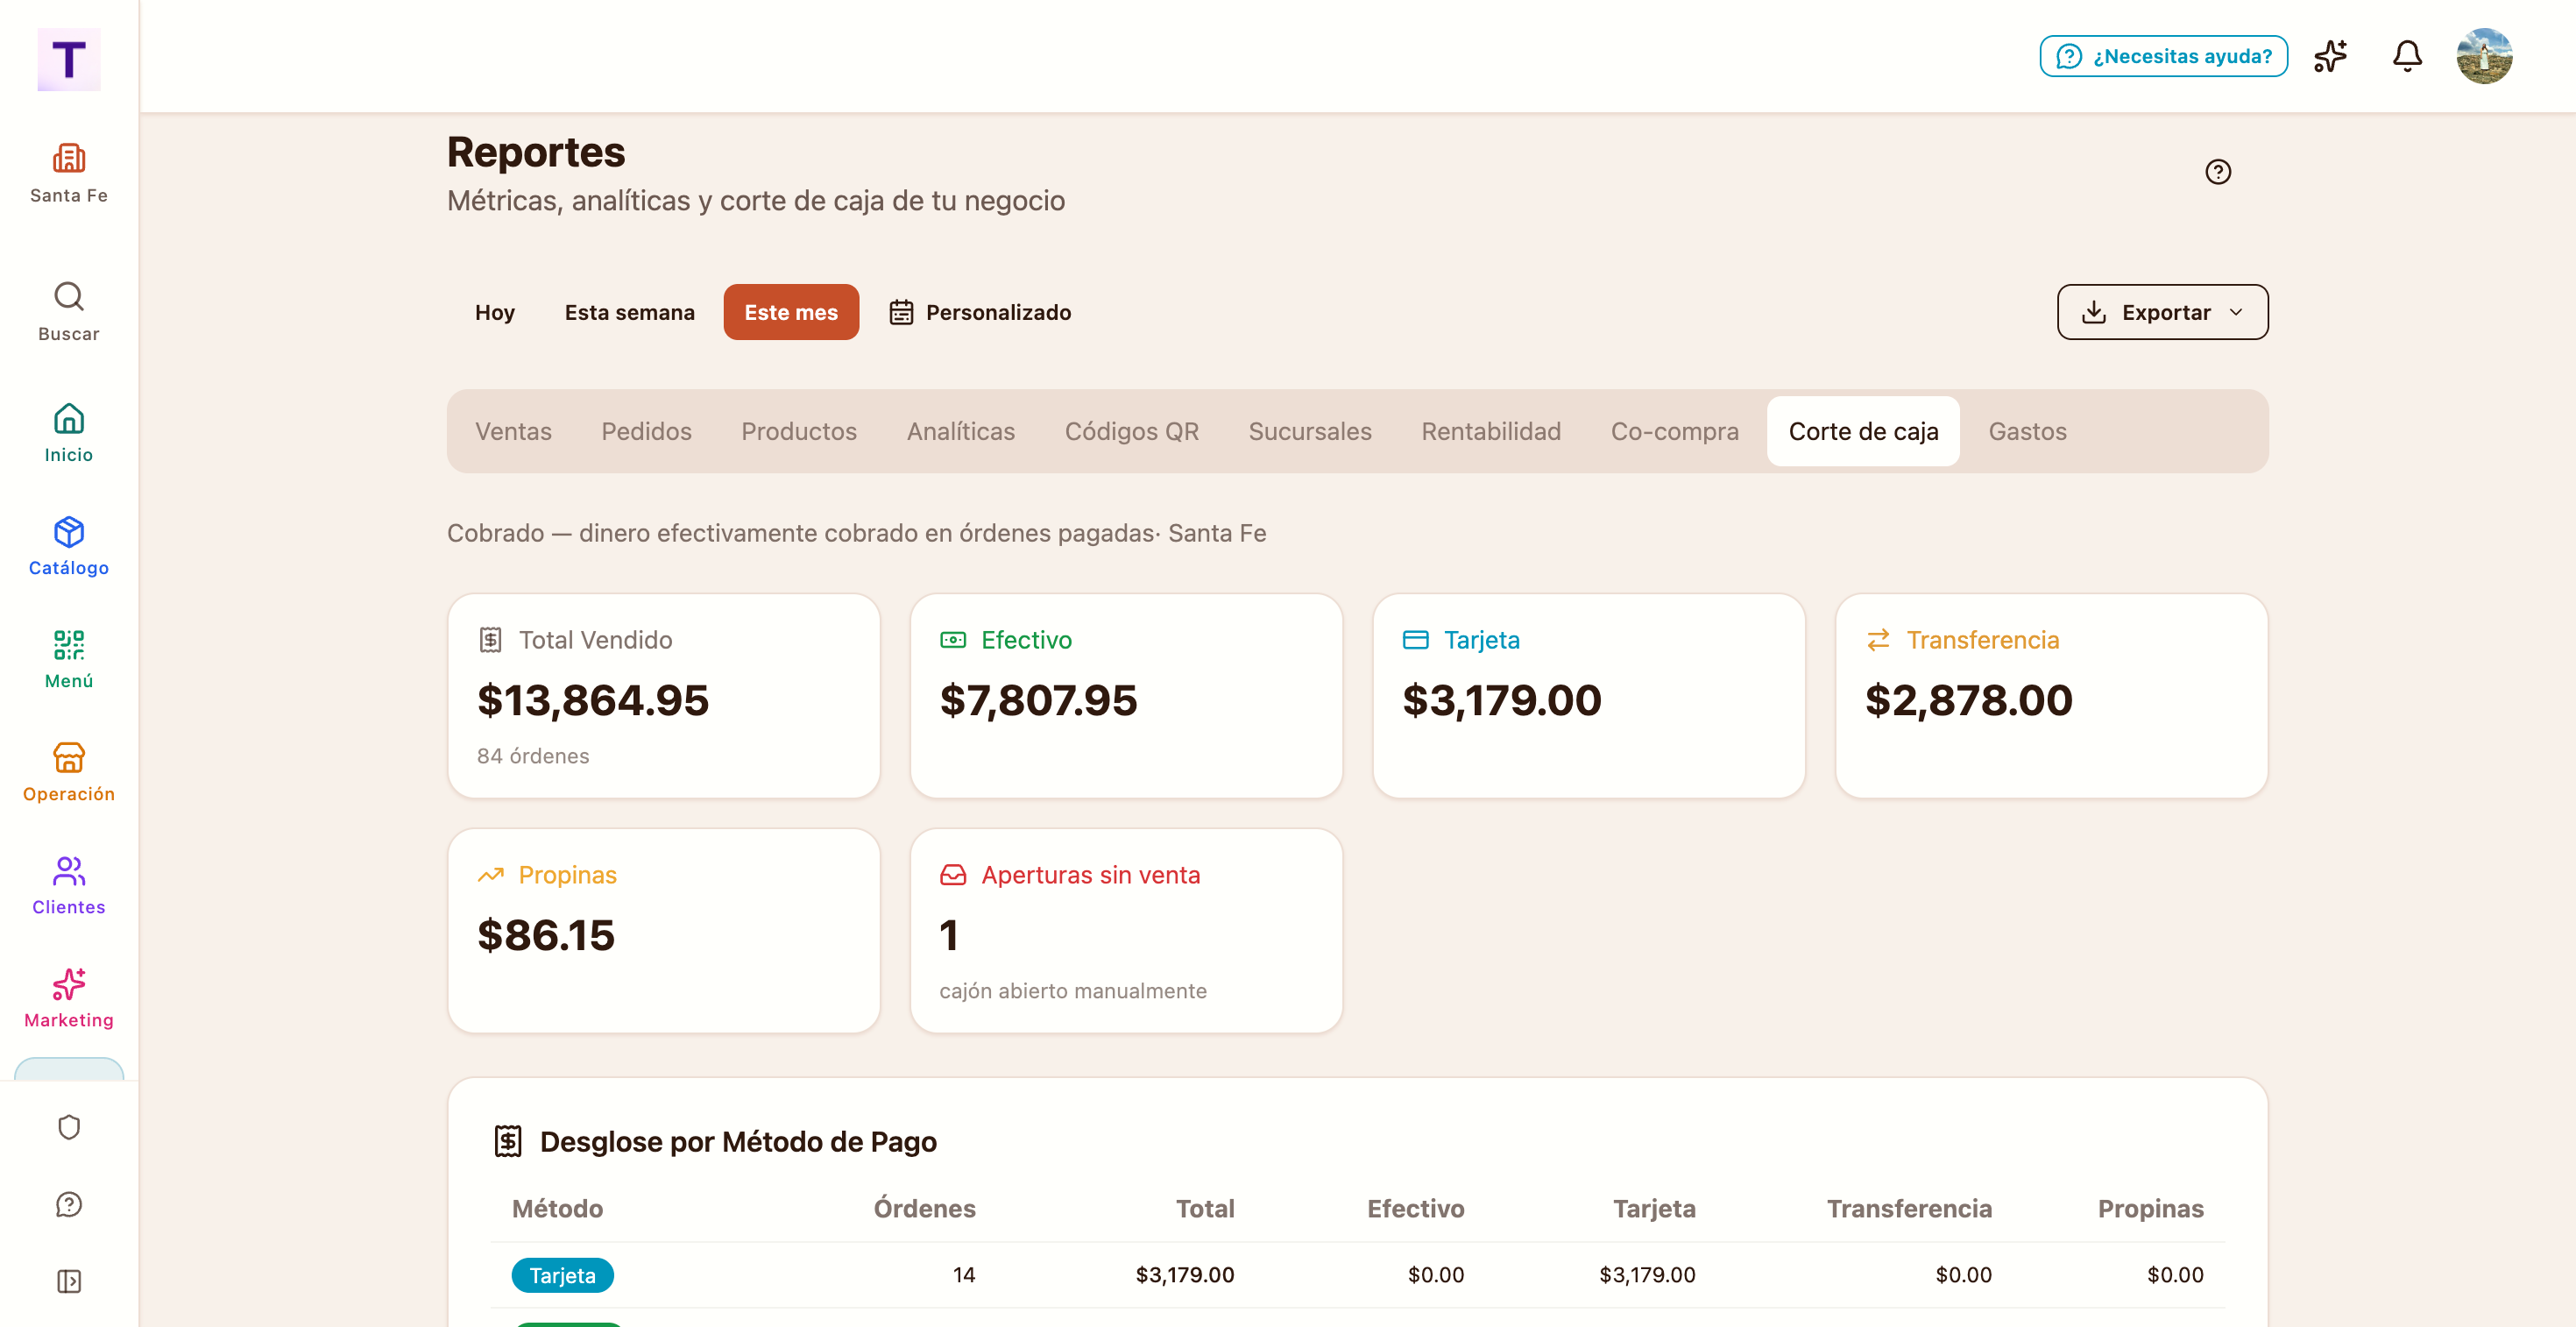Open the Marketing section

tap(69, 998)
